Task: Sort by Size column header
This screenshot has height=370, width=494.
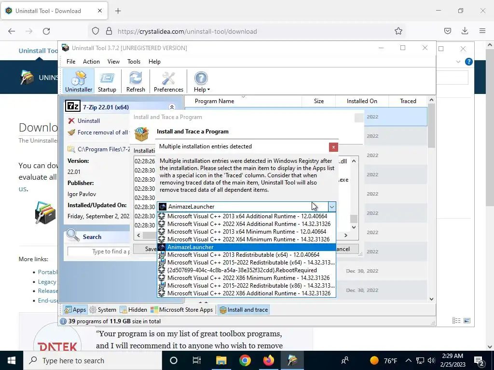Action: (318, 101)
